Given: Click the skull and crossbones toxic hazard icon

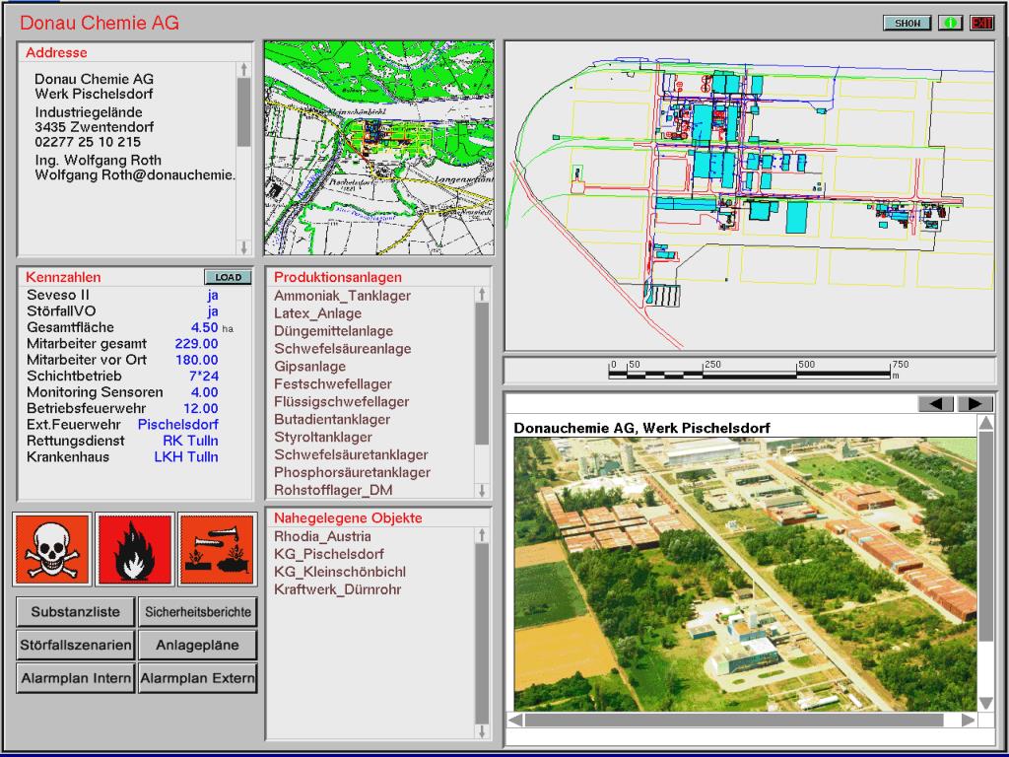Looking at the screenshot, I should pos(52,549).
